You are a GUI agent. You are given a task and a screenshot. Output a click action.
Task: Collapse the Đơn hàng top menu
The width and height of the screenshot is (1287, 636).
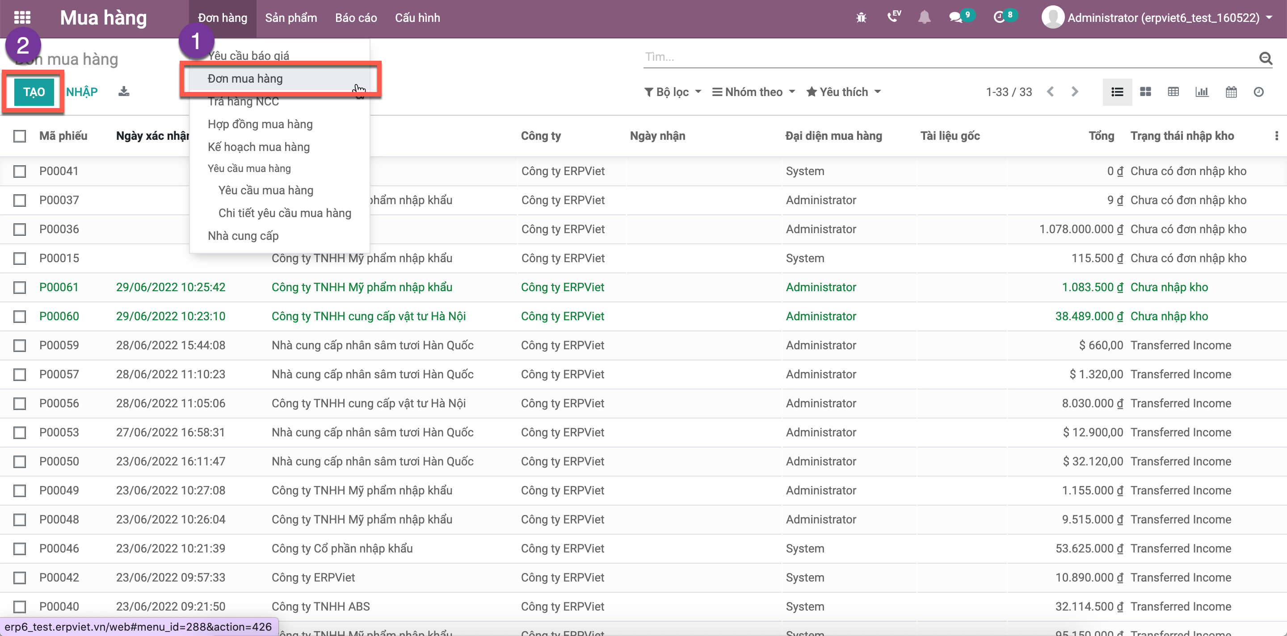pos(223,18)
